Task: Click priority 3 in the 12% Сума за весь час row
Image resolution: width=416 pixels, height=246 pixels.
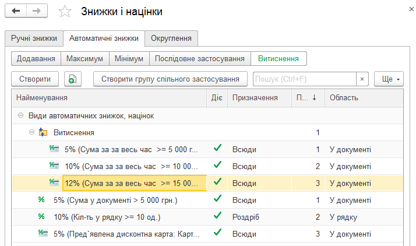Action: [318, 183]
